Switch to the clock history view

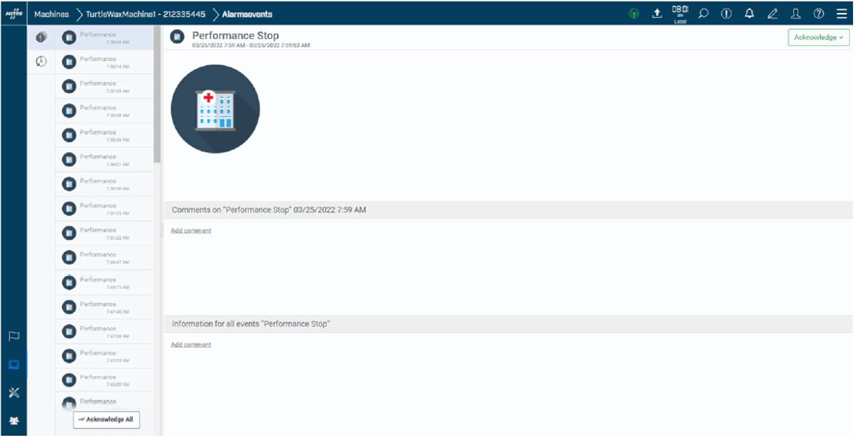point(41,62)
